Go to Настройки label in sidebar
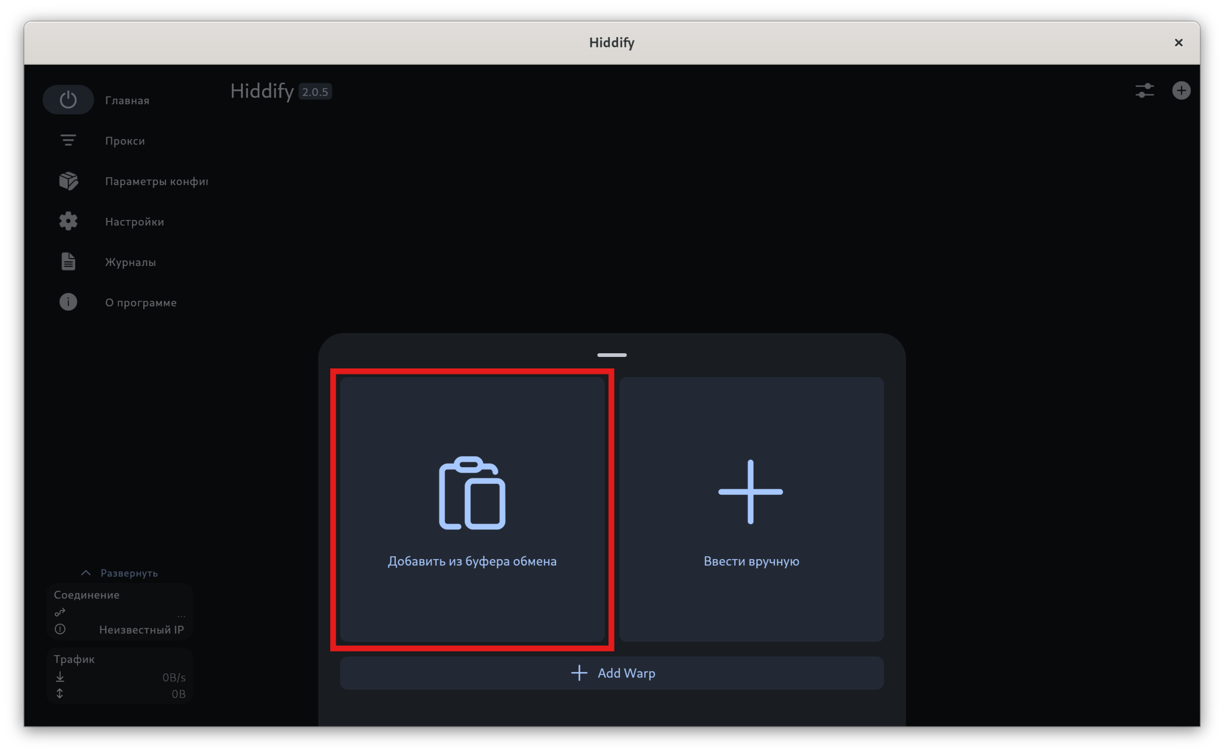Viewport: 1223px width, 752px height. [134, 221]
